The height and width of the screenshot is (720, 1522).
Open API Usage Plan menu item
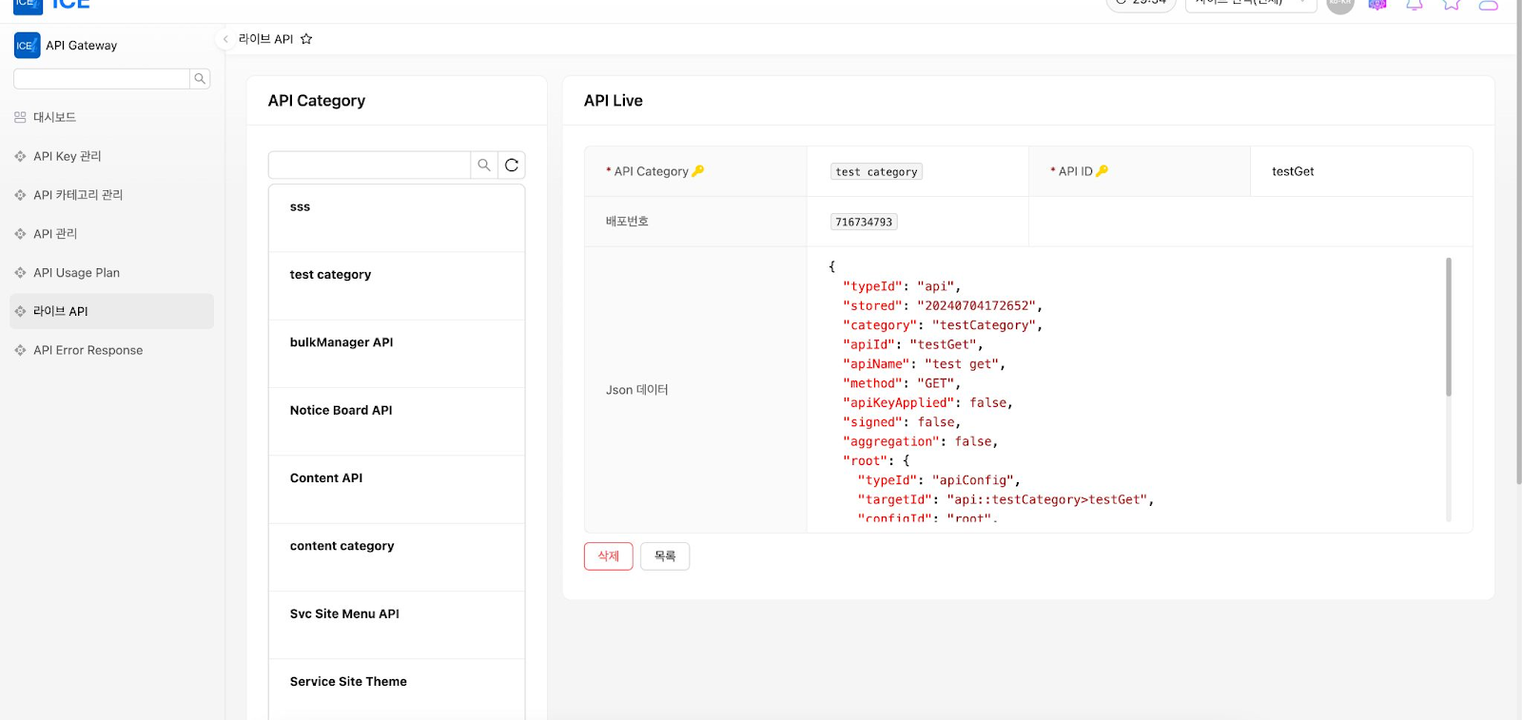(76, 273)
